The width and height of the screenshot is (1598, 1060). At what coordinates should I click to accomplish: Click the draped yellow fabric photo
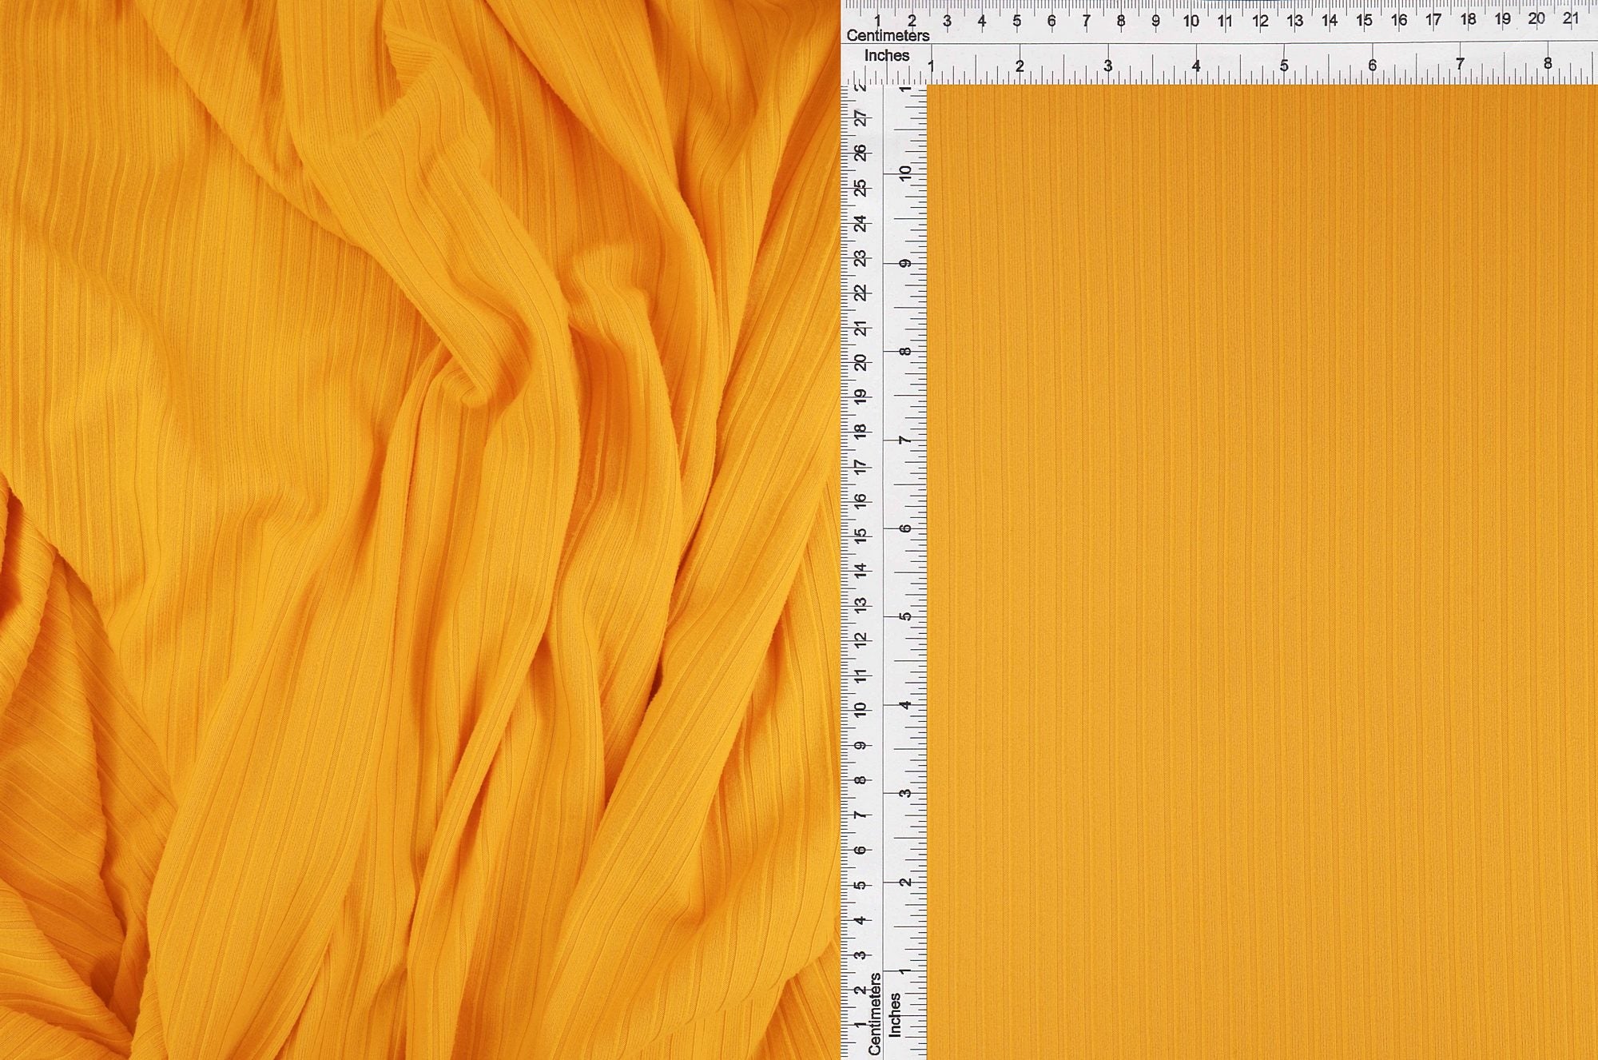point(415,528)
